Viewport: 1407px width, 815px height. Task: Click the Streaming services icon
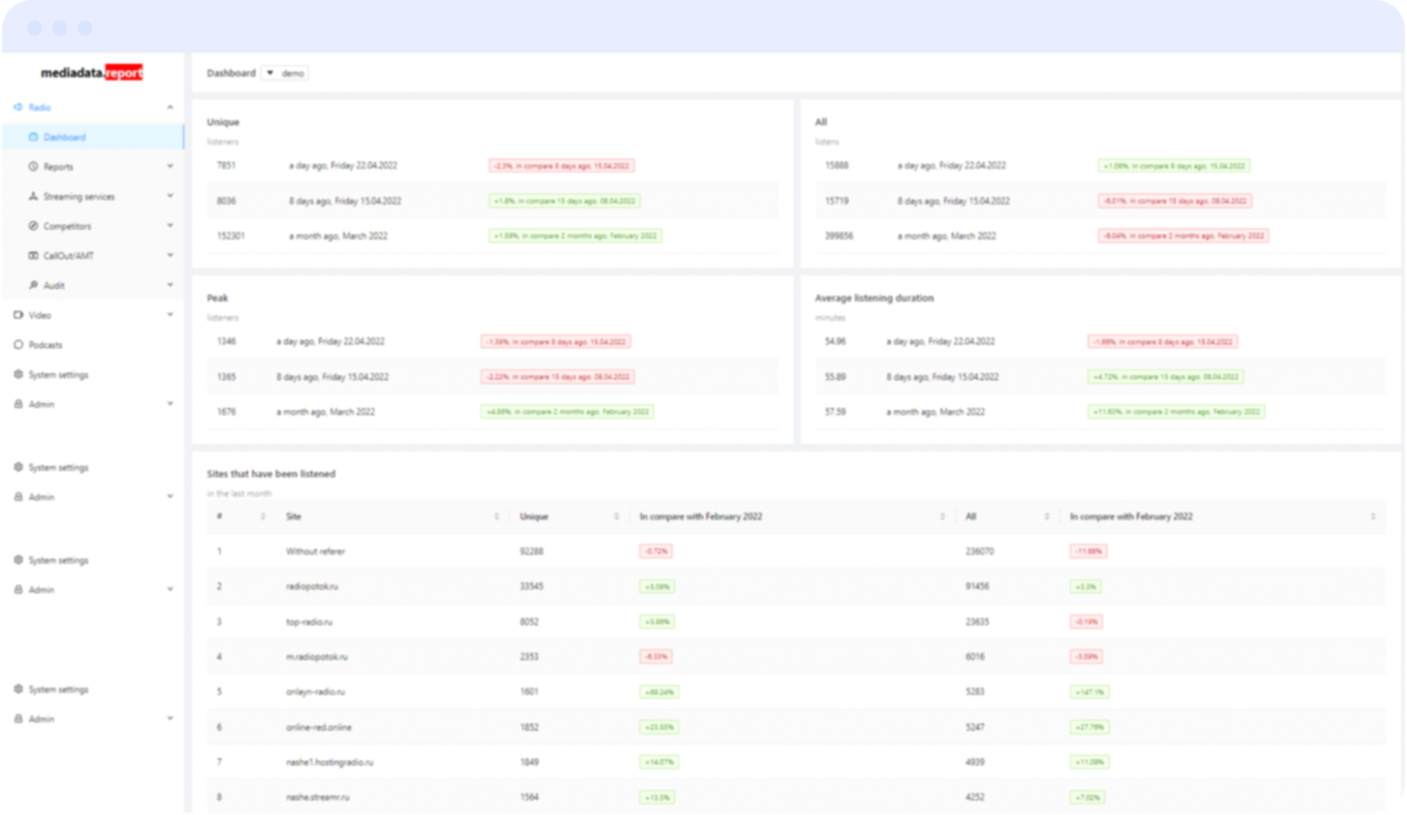tap(33, 197)
